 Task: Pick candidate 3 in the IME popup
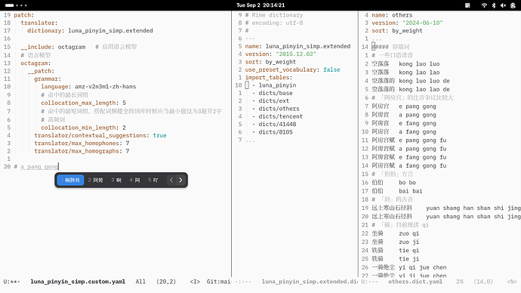(x=116, y=180)
